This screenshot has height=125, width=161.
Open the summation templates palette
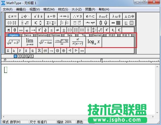51,23
